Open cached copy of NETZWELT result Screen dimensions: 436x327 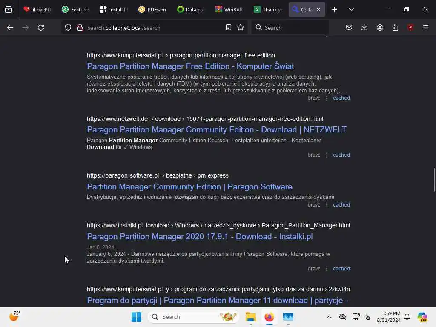(341, 155)
